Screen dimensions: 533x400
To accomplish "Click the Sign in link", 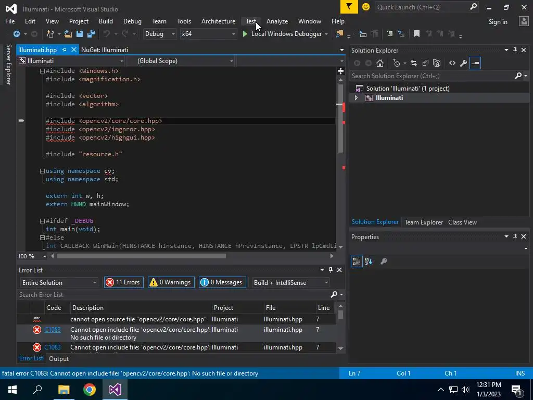I will click(x=498, y=21).
